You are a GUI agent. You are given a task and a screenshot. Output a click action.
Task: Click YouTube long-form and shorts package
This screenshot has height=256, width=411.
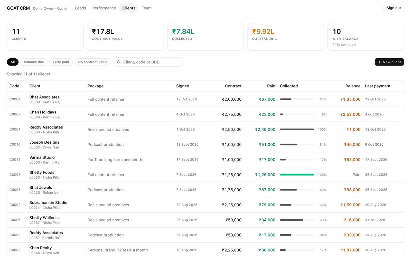pyautogui.click(x=115, y=160)
